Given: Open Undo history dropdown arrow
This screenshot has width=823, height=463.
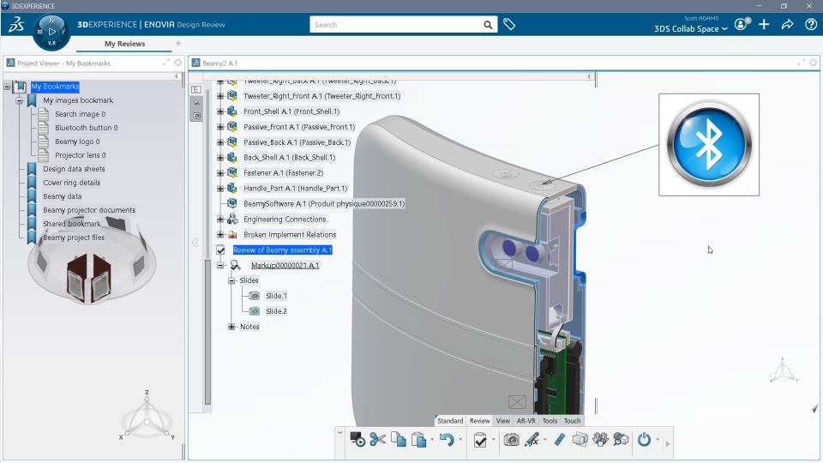Looking at the screenshot, I should point(460,439).
